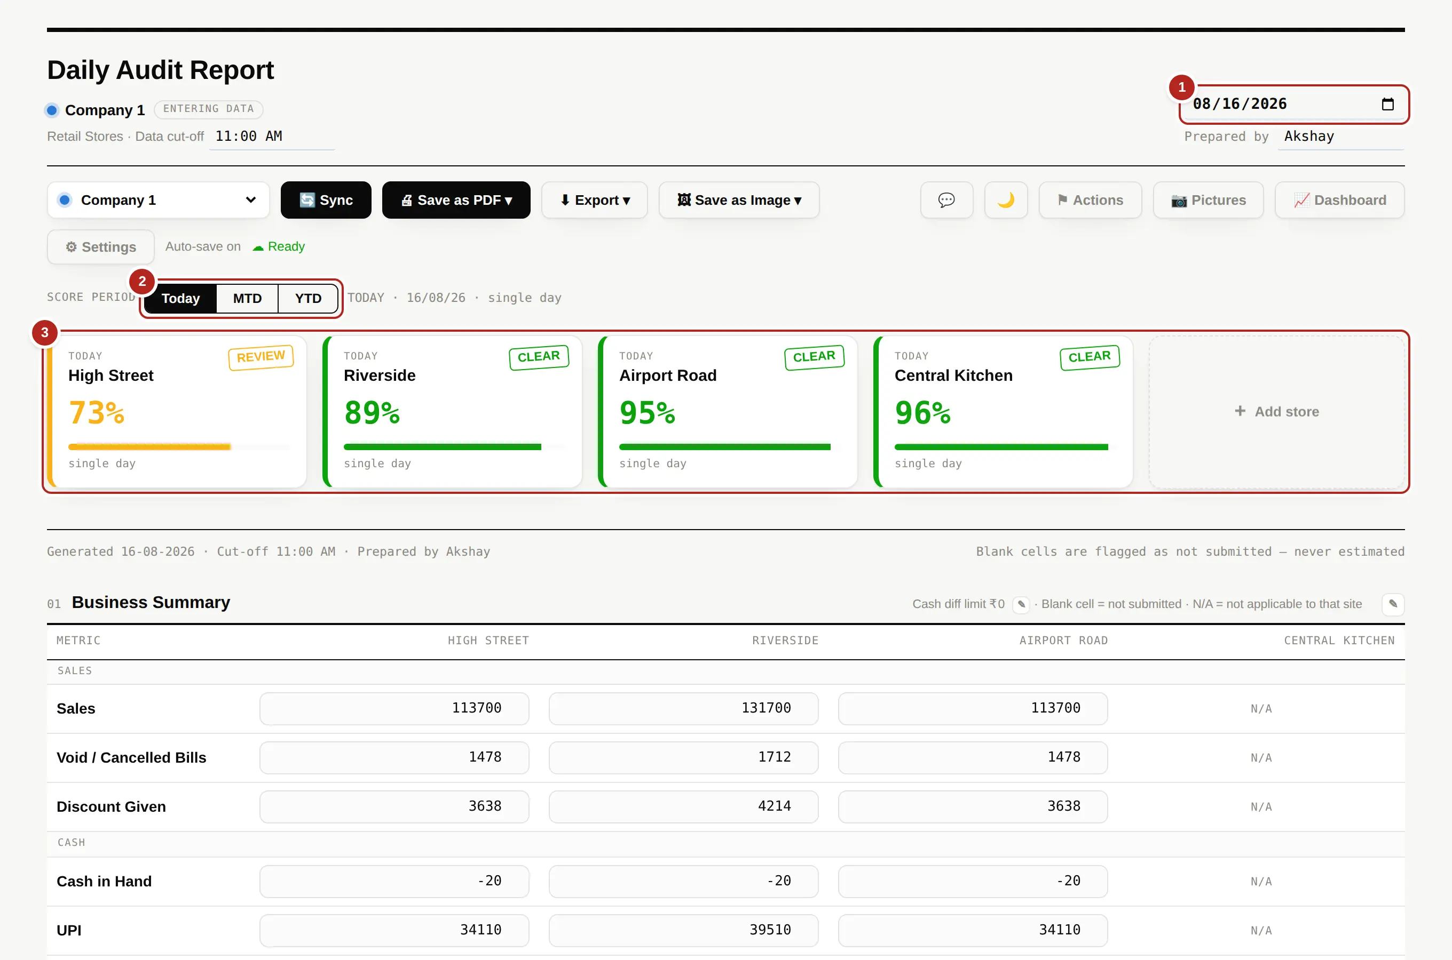Click the REVIEW badge on High Street
This screenshot has height=960, width=1452.
tap(261, 357)
